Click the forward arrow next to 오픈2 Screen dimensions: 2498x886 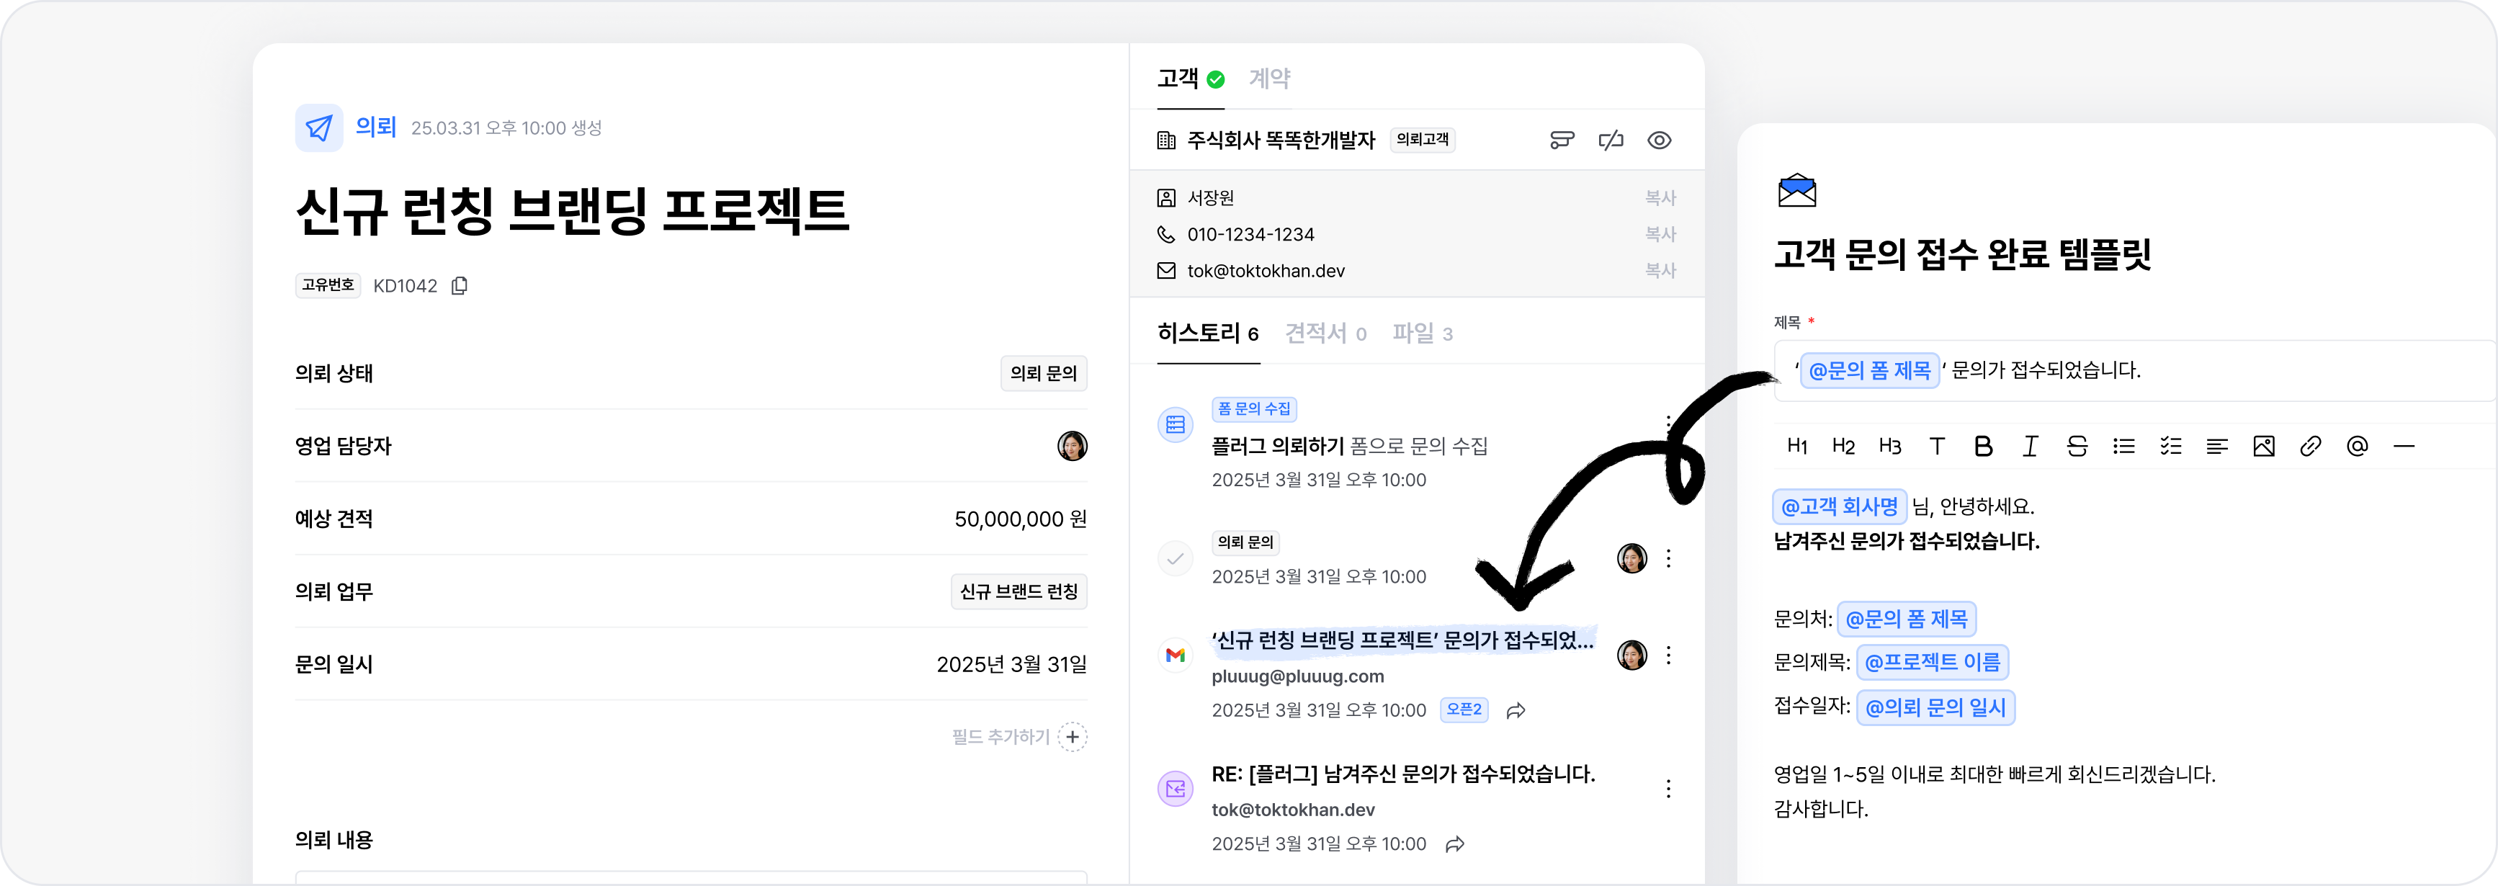(1516, 712)
